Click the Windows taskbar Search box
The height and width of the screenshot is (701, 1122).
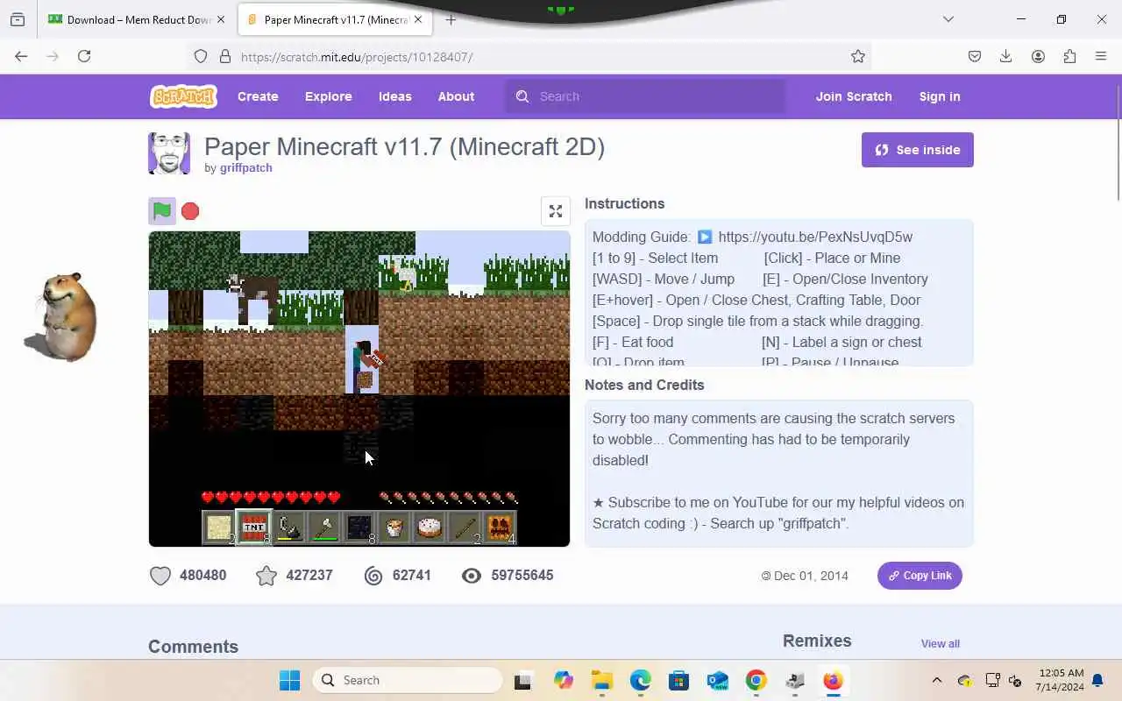pyautogui.click(x=408, y=680)
